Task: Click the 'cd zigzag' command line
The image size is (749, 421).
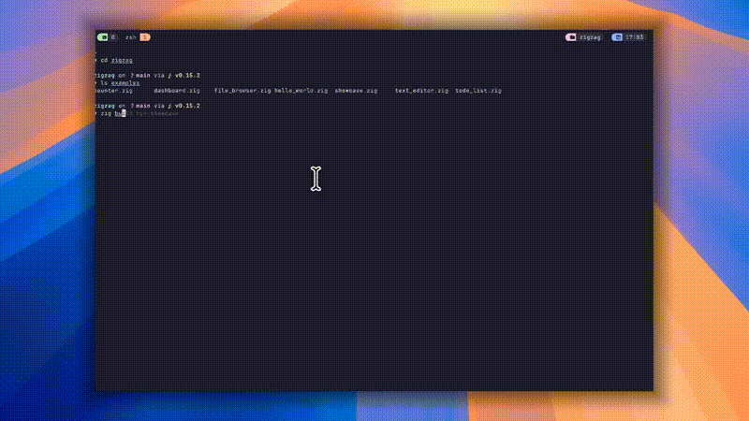Action: (x=114, y=61)
